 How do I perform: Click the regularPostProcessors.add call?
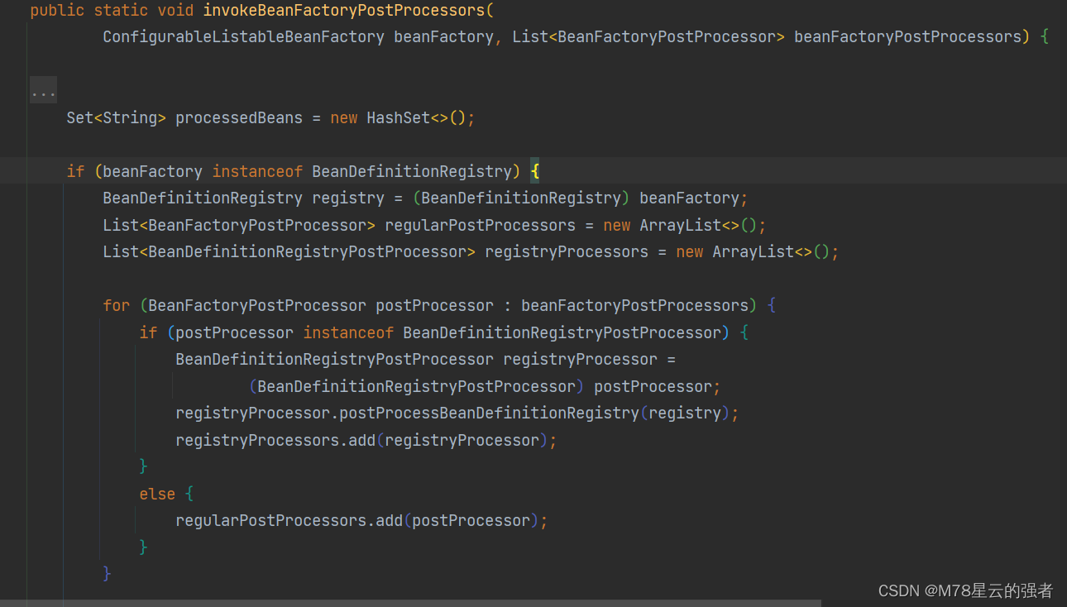pos(289,520)
